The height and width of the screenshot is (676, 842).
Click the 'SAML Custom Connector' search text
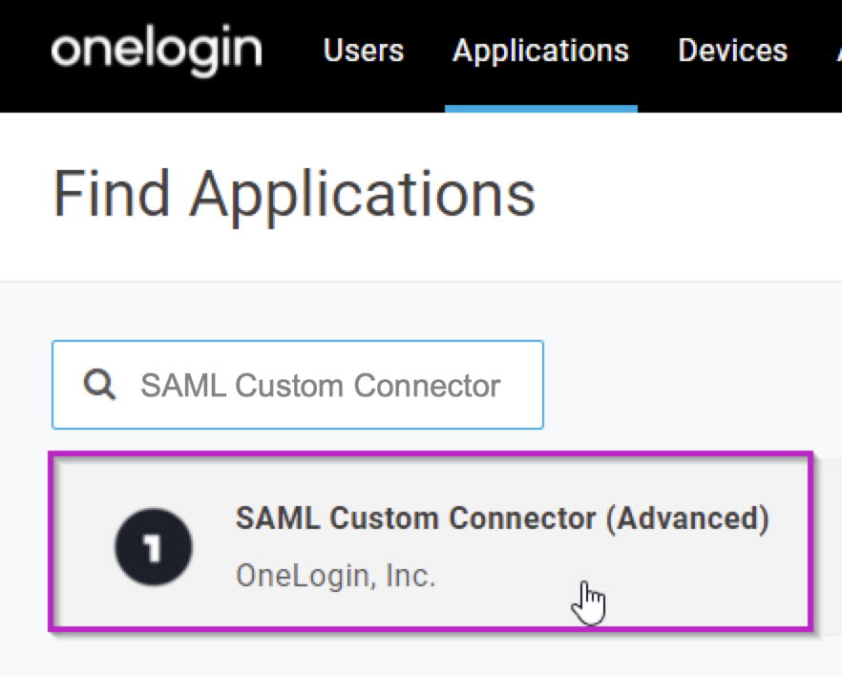pyautogui.click(x=321, y=386)
